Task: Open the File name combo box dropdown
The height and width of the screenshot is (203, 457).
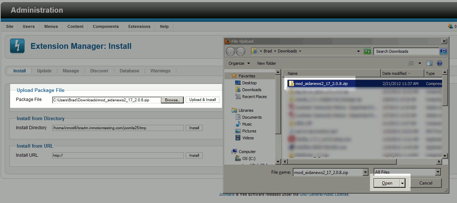Action: click(x=365, y=173)
